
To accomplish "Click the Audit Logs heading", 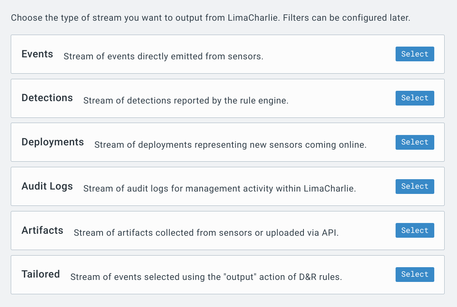I will point(47,186).
